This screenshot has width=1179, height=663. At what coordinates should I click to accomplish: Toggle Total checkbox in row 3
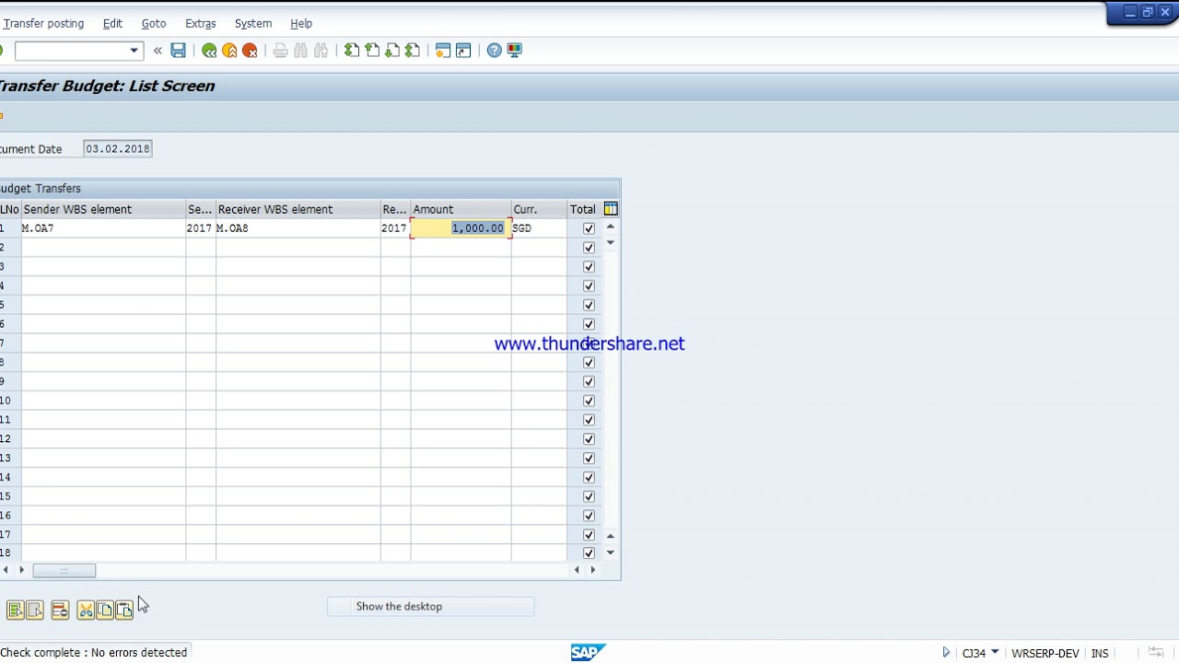click(589, 267)
